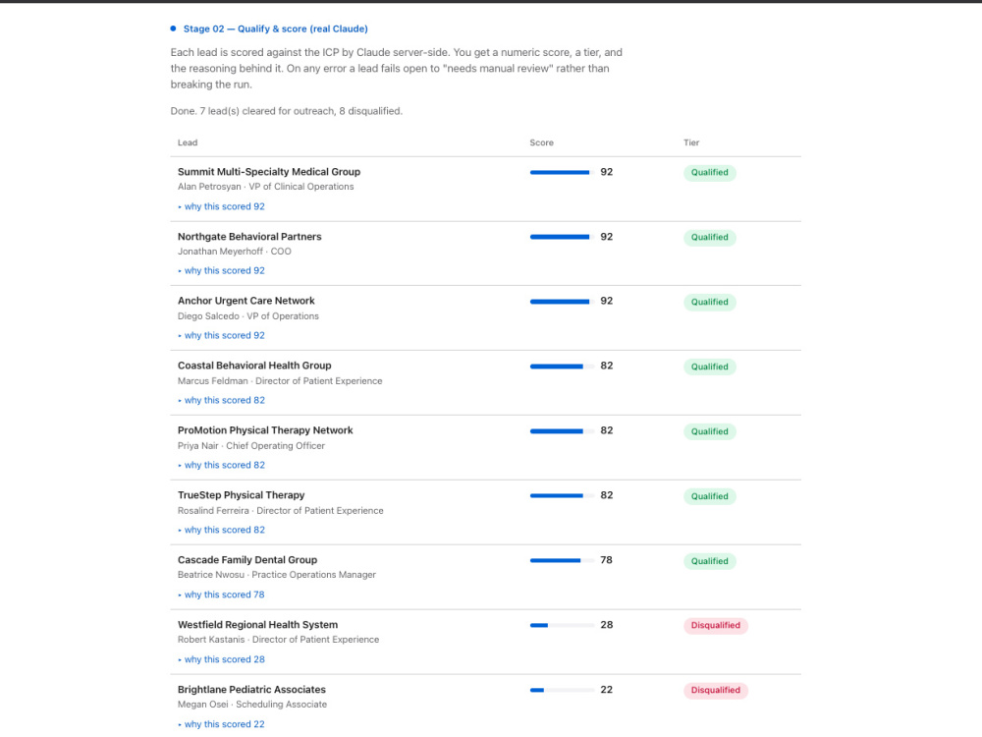
Task: Click the Qualified badge for Summit Multi-Specialty
Action: 710,172
